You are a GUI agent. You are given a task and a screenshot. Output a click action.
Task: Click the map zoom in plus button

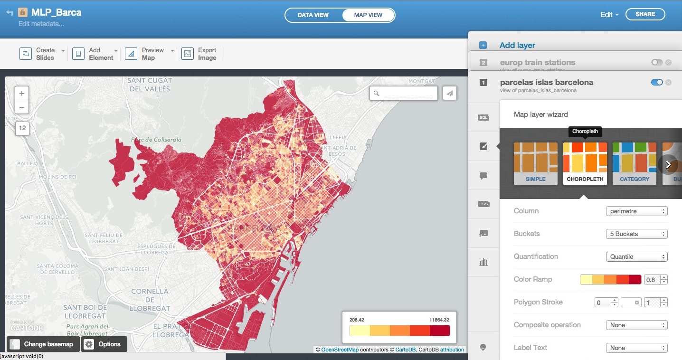click(x=22, y=94)
